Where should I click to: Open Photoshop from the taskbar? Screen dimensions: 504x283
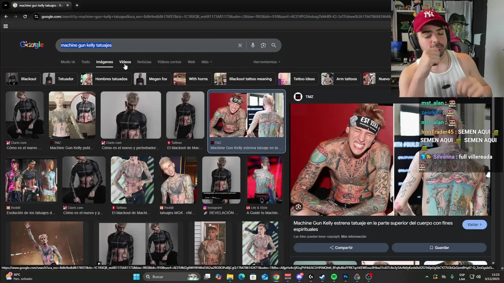(345, 277)
